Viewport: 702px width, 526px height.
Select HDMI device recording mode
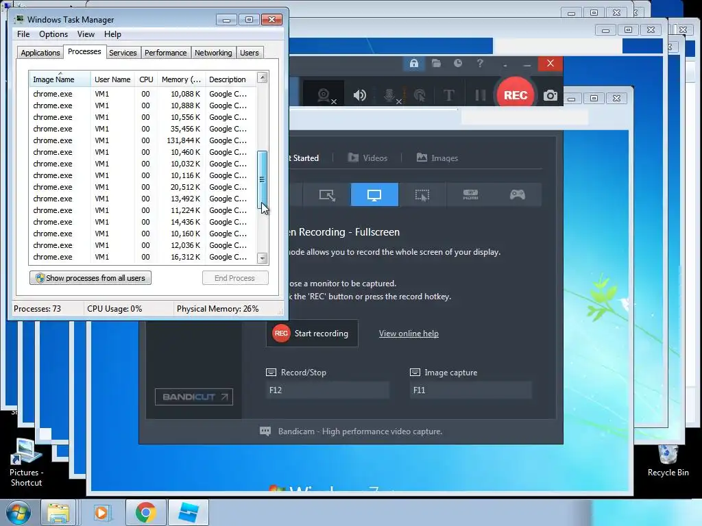(470, 195)
